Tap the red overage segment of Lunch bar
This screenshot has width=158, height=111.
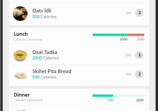[136, 35]
